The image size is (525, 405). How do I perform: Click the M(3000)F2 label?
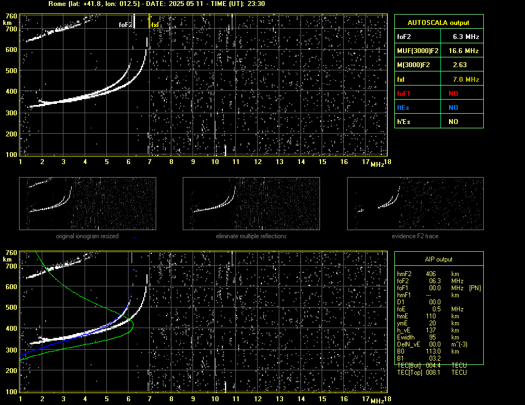coord(413,65)
